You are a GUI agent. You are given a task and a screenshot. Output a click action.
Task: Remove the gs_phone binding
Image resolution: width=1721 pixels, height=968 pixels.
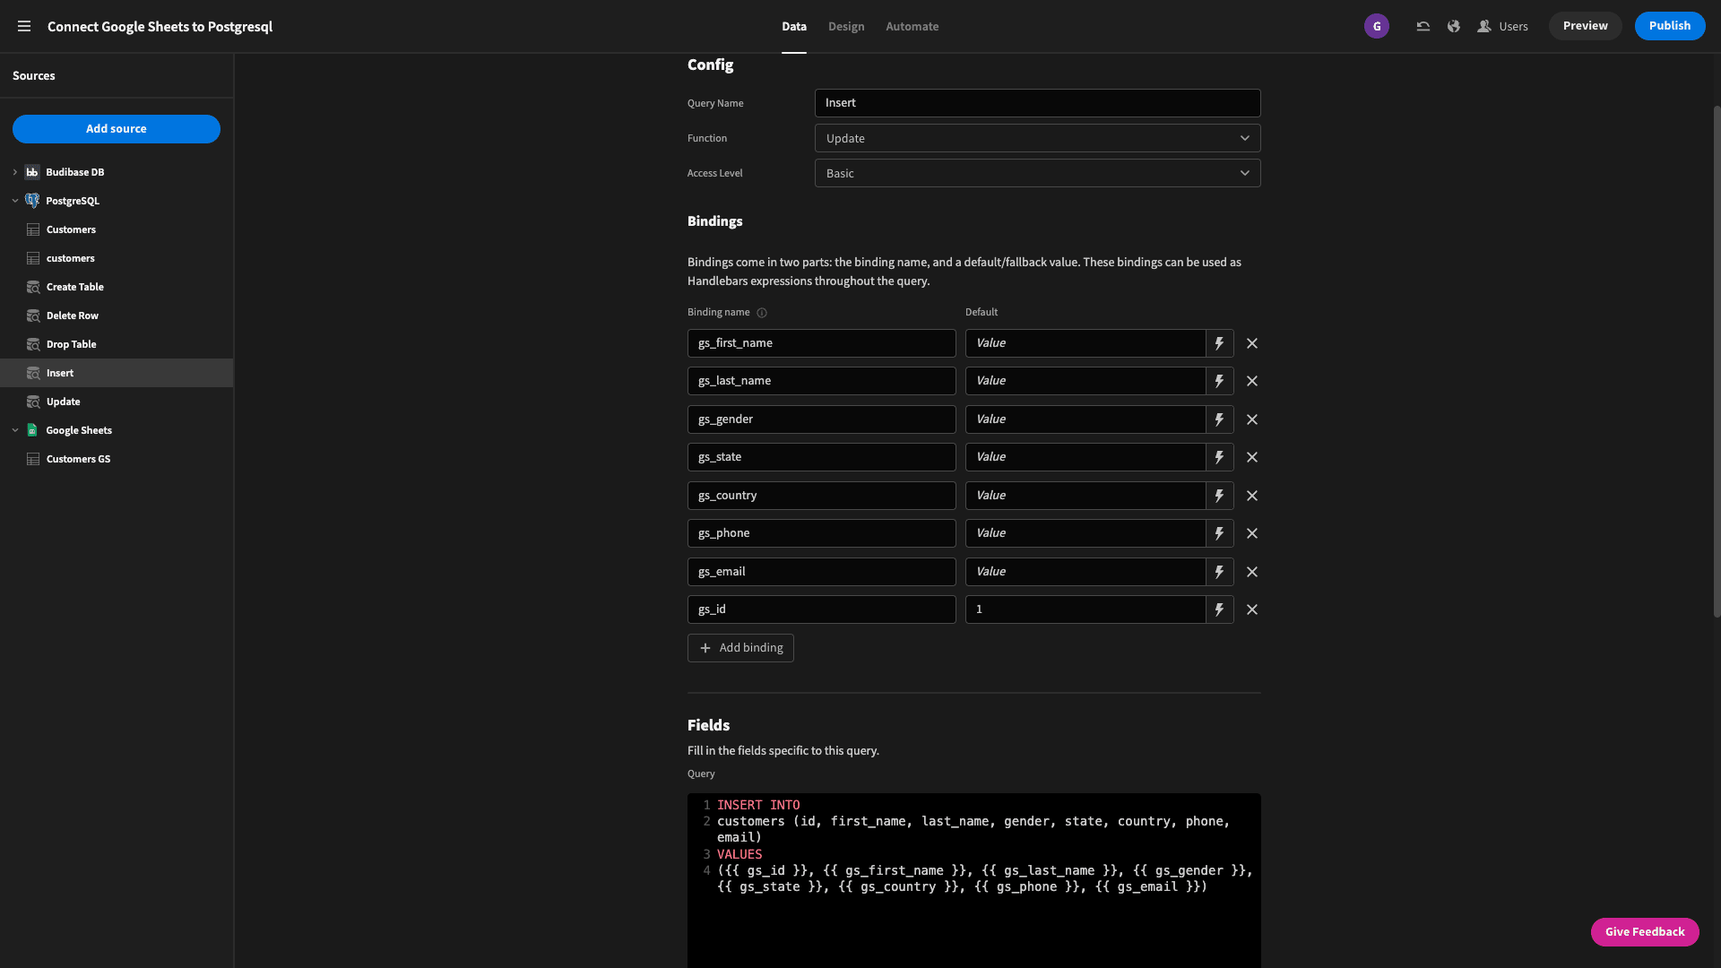pyautogui.click(x=1252, y=533)
